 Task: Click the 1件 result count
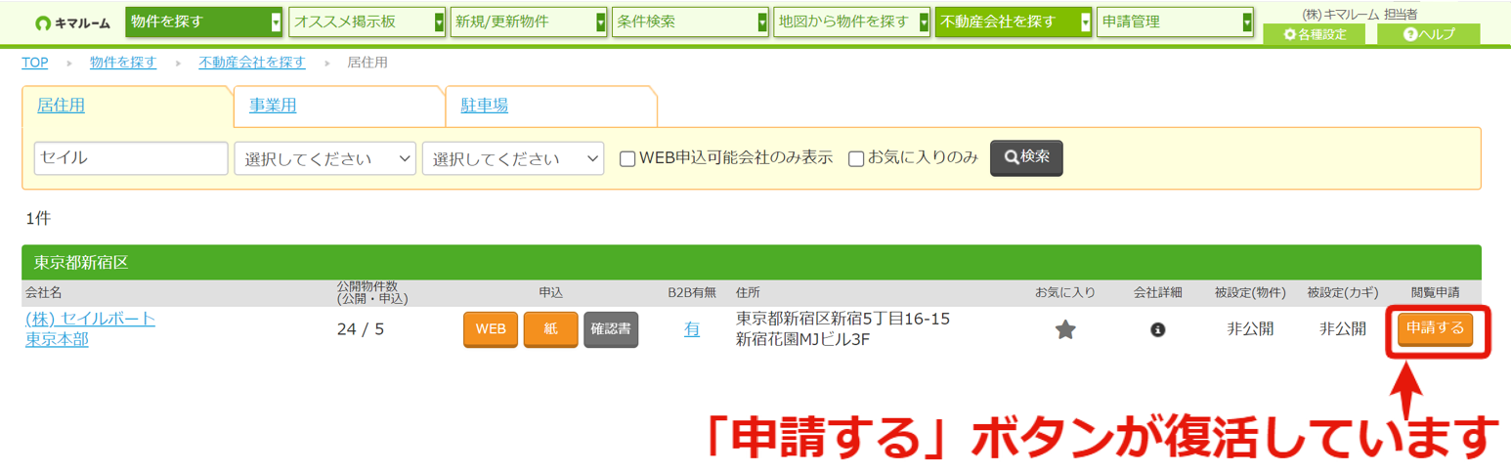click(x=37, y=218)
